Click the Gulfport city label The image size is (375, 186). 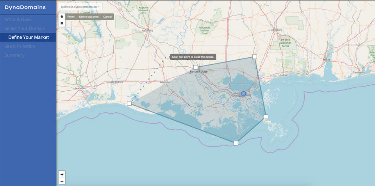tap(284, 75)
